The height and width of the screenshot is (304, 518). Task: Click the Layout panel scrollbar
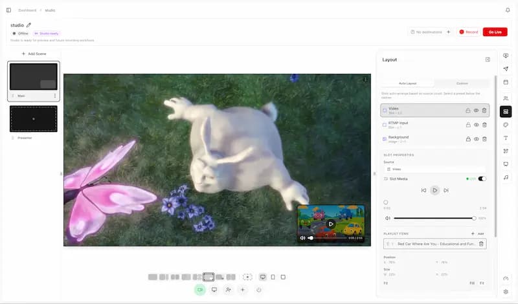495,156
